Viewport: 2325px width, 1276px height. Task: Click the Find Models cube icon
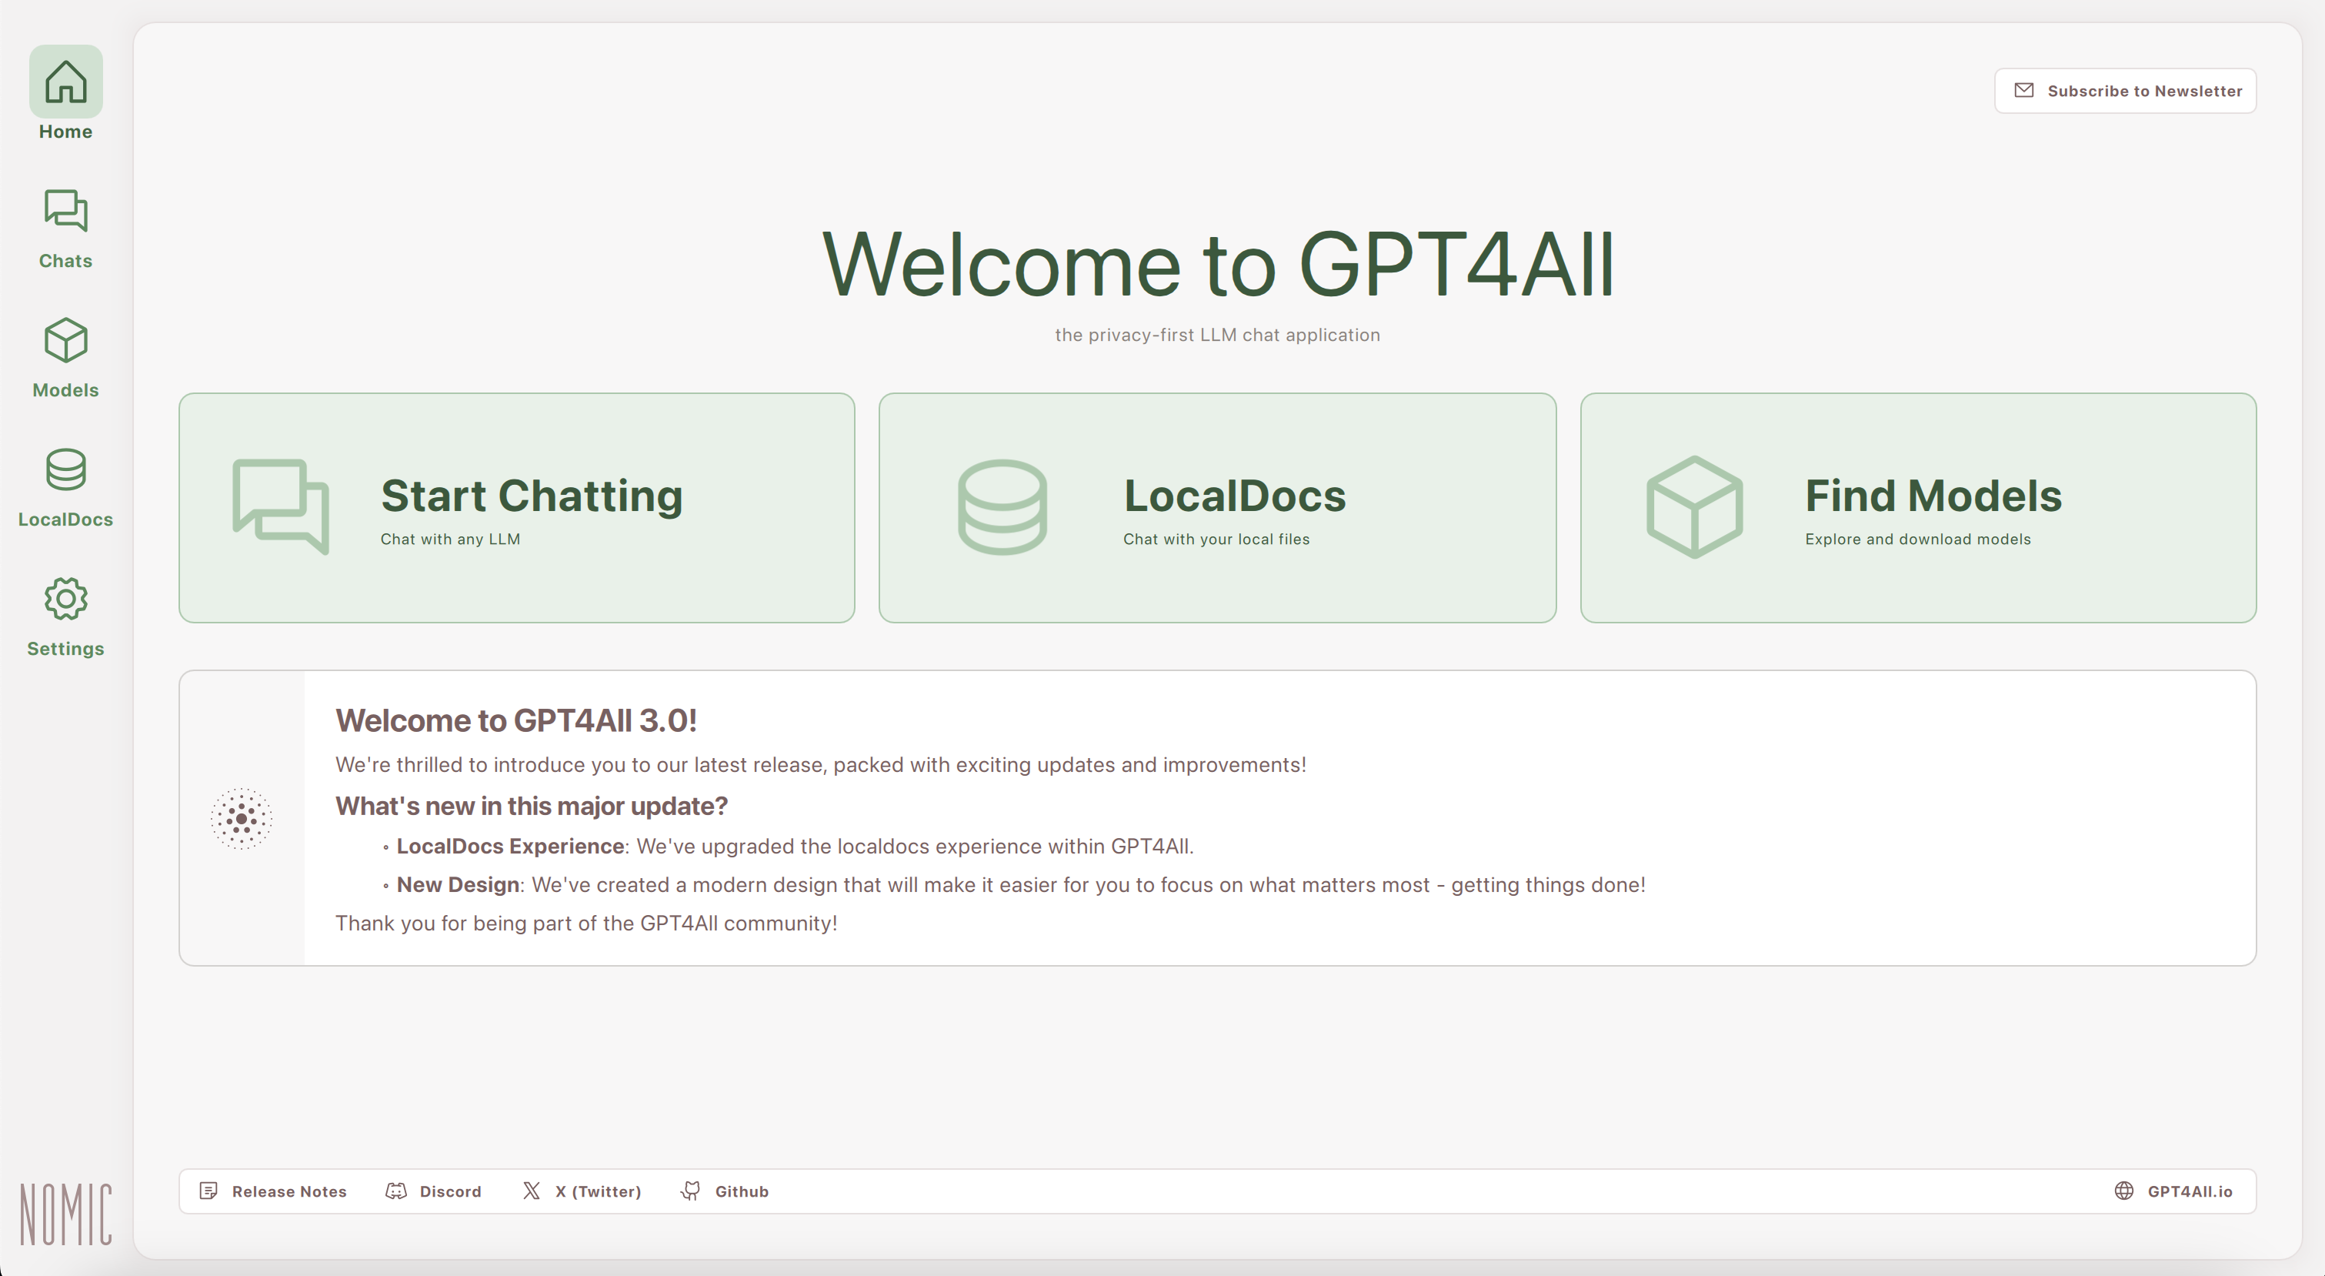point(1693,506)
